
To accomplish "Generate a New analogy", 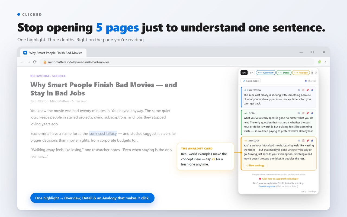I will (255, 165).
